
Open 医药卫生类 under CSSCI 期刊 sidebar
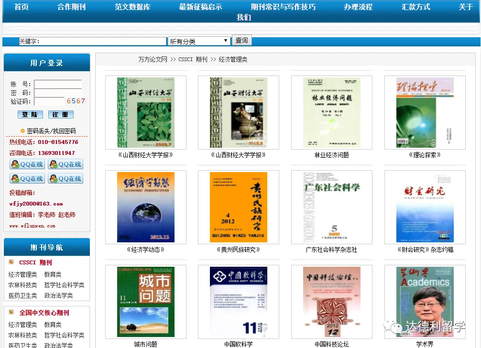point(22,295)
